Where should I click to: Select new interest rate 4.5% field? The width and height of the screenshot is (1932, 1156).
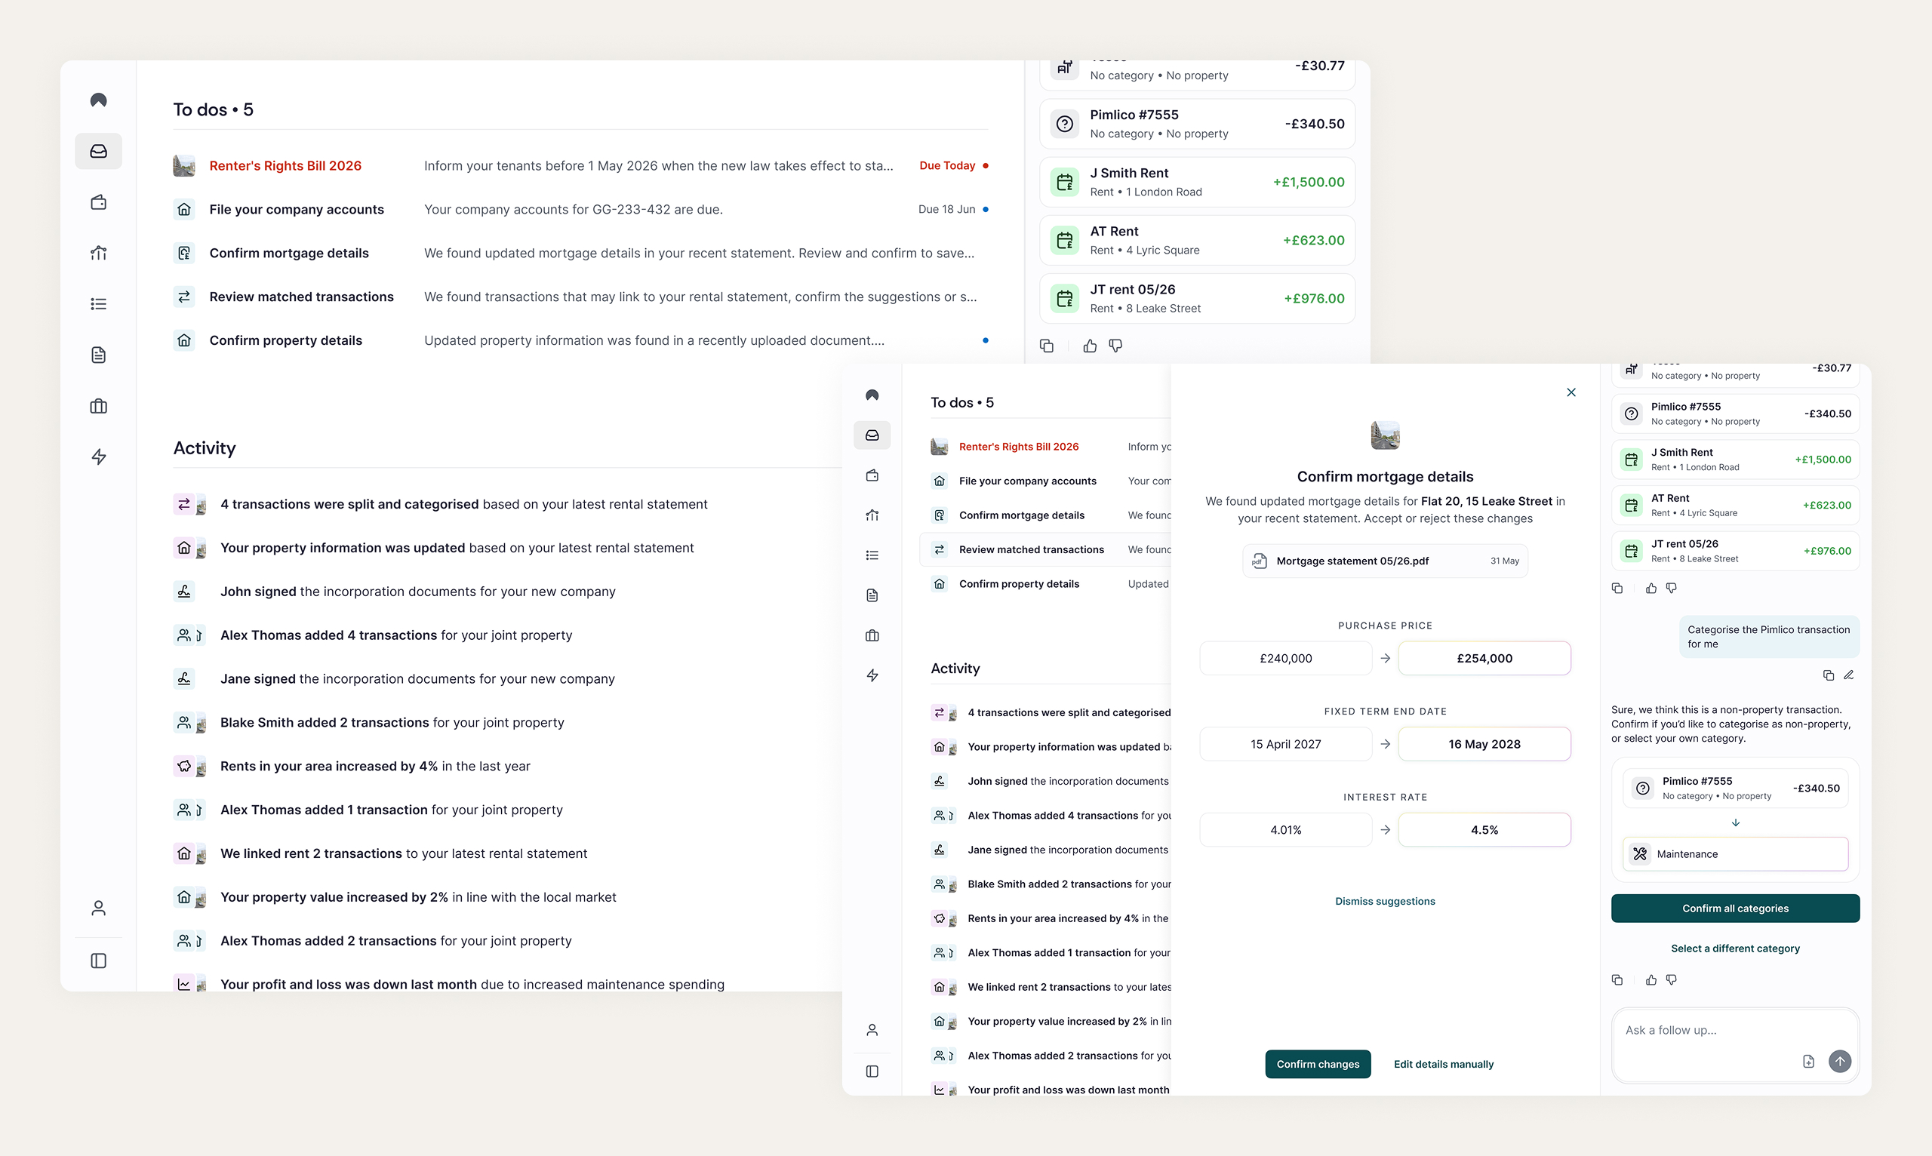1484,829
